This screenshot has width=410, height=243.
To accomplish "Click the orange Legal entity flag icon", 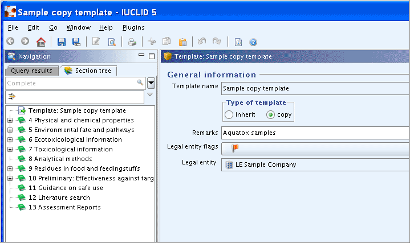I will pos(235,149).
